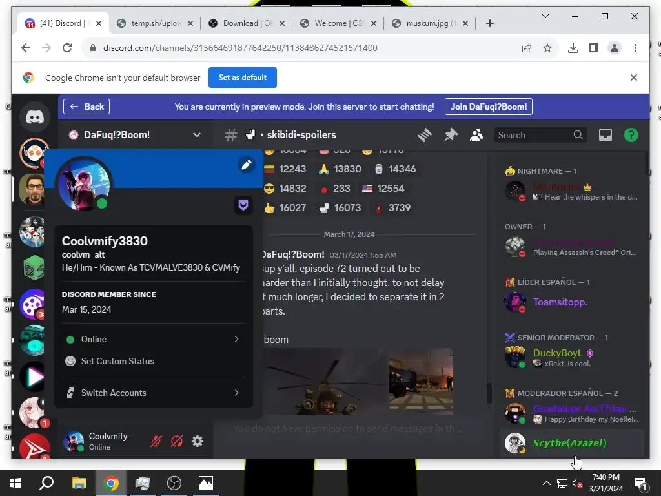
Task: Open Toamsitopp member profile
Action: (x=571, y=302)
